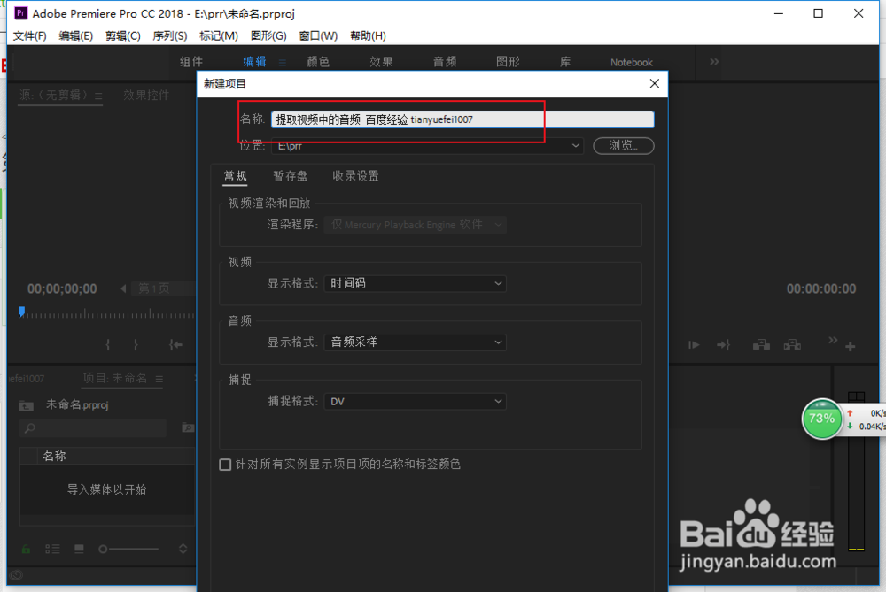Open 标记(M) menu
This screenshot has height=592, width=886.
219,35
